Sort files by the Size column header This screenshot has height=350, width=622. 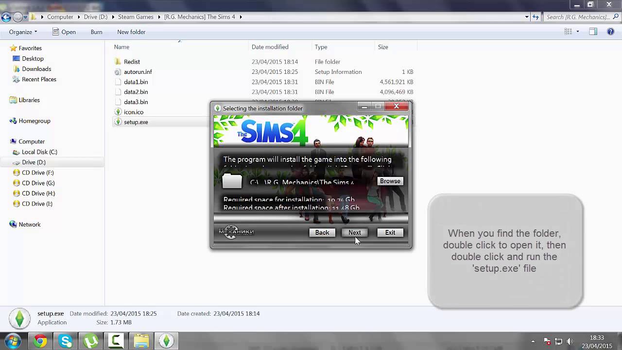(x=396, y=47)
